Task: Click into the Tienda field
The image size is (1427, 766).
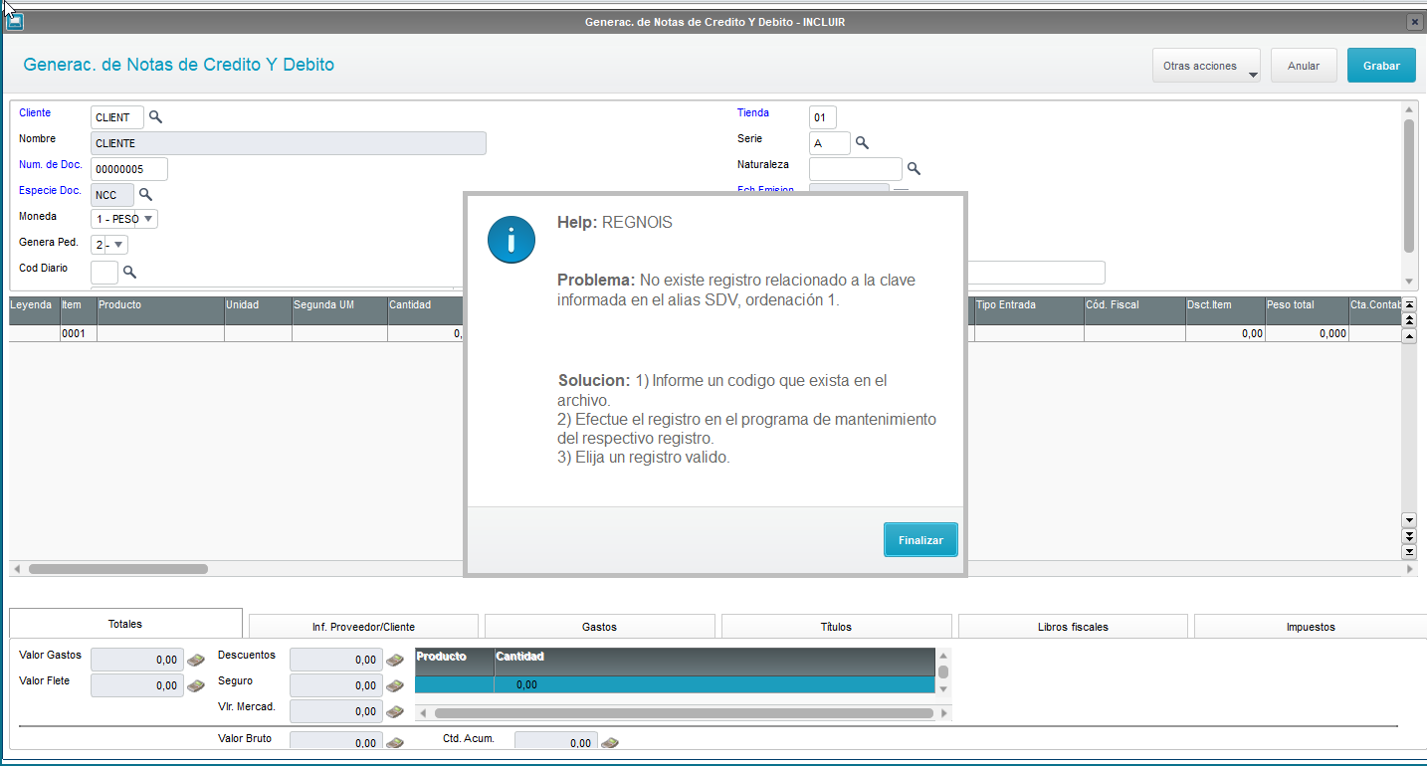Action: pyautogui.click(x=823, y=117)
